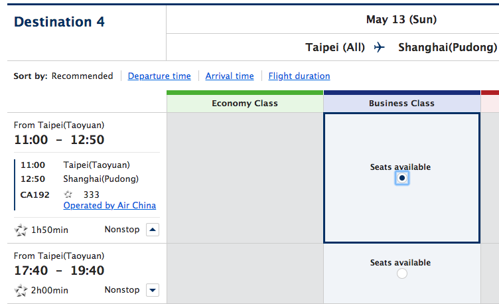Sort flights by Flight duration
The height and width of the screenshot is (304, 499).
click(299, 76)
